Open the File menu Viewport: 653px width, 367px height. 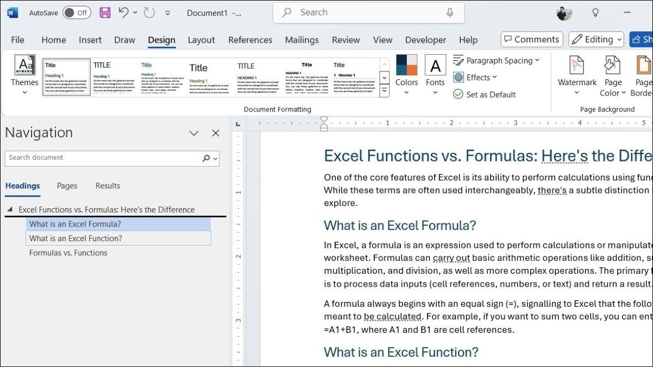click(18, 40)
